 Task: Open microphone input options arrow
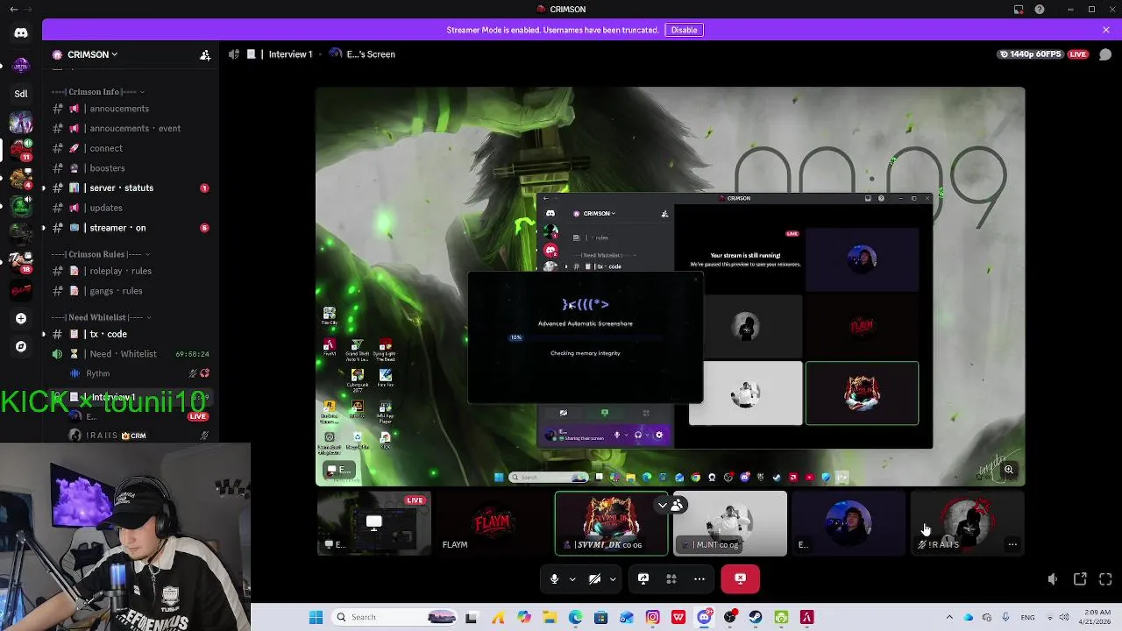tap(572, 578)
